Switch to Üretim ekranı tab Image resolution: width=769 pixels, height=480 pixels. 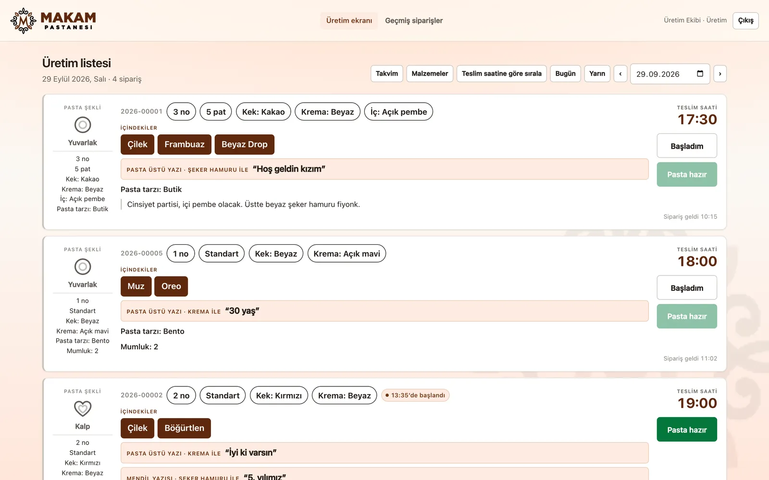349,21
